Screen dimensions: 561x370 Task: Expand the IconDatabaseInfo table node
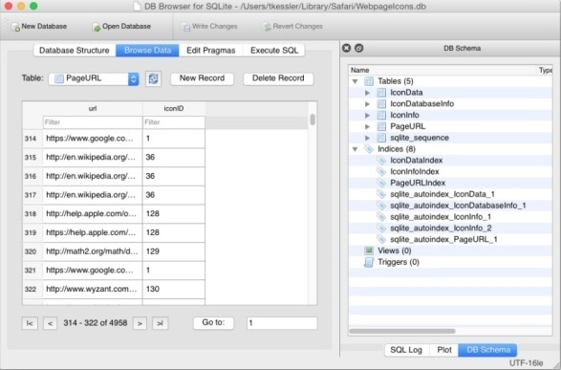[x=367, y=104]
